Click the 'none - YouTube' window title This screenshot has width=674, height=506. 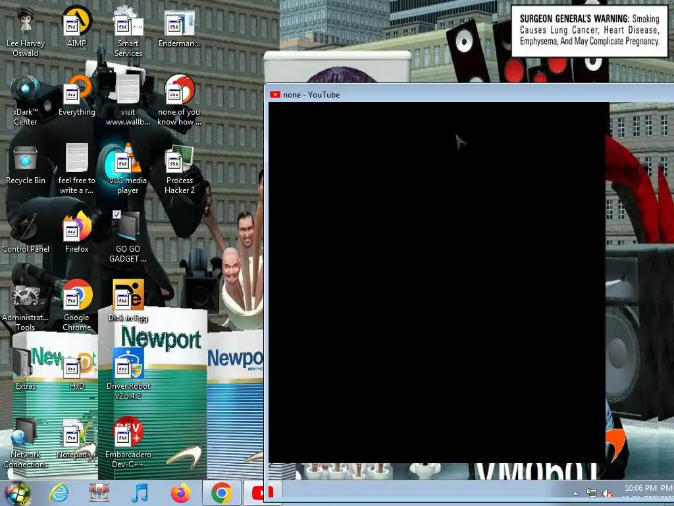311,95
